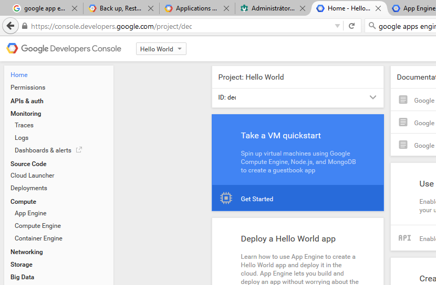
Task: Open Compute Engine under Compute
Action: coord(37,226)
